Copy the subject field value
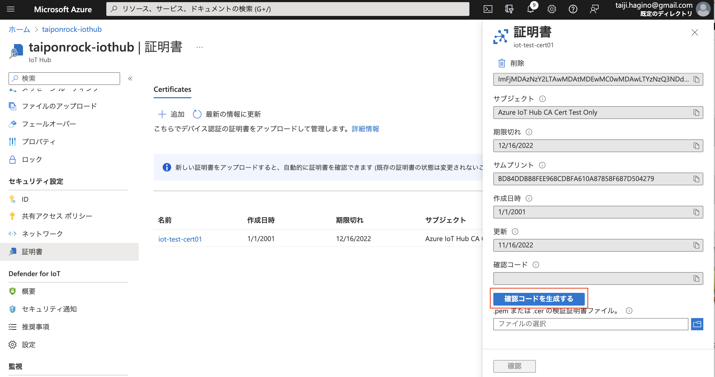This screenshot has height=377, width=715. pyautogui.click(x=697, y=113)
